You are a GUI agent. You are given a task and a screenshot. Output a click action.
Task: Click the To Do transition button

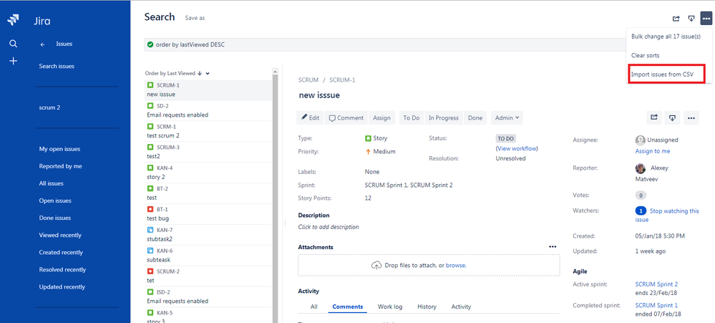411,117
